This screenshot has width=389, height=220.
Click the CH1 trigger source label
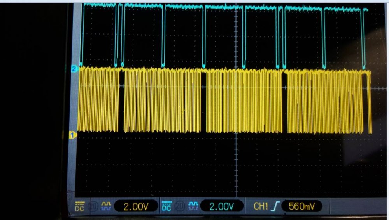coord(261,206)
